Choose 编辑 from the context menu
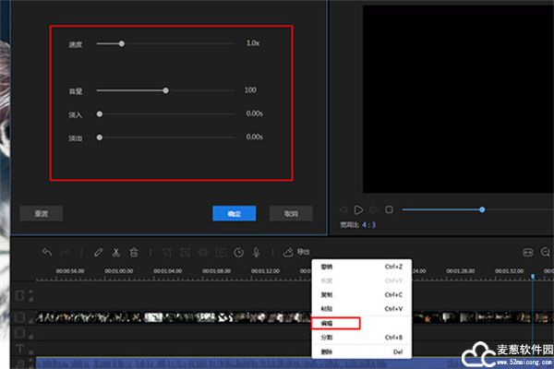The image size is (554, 369). [327, 324]
